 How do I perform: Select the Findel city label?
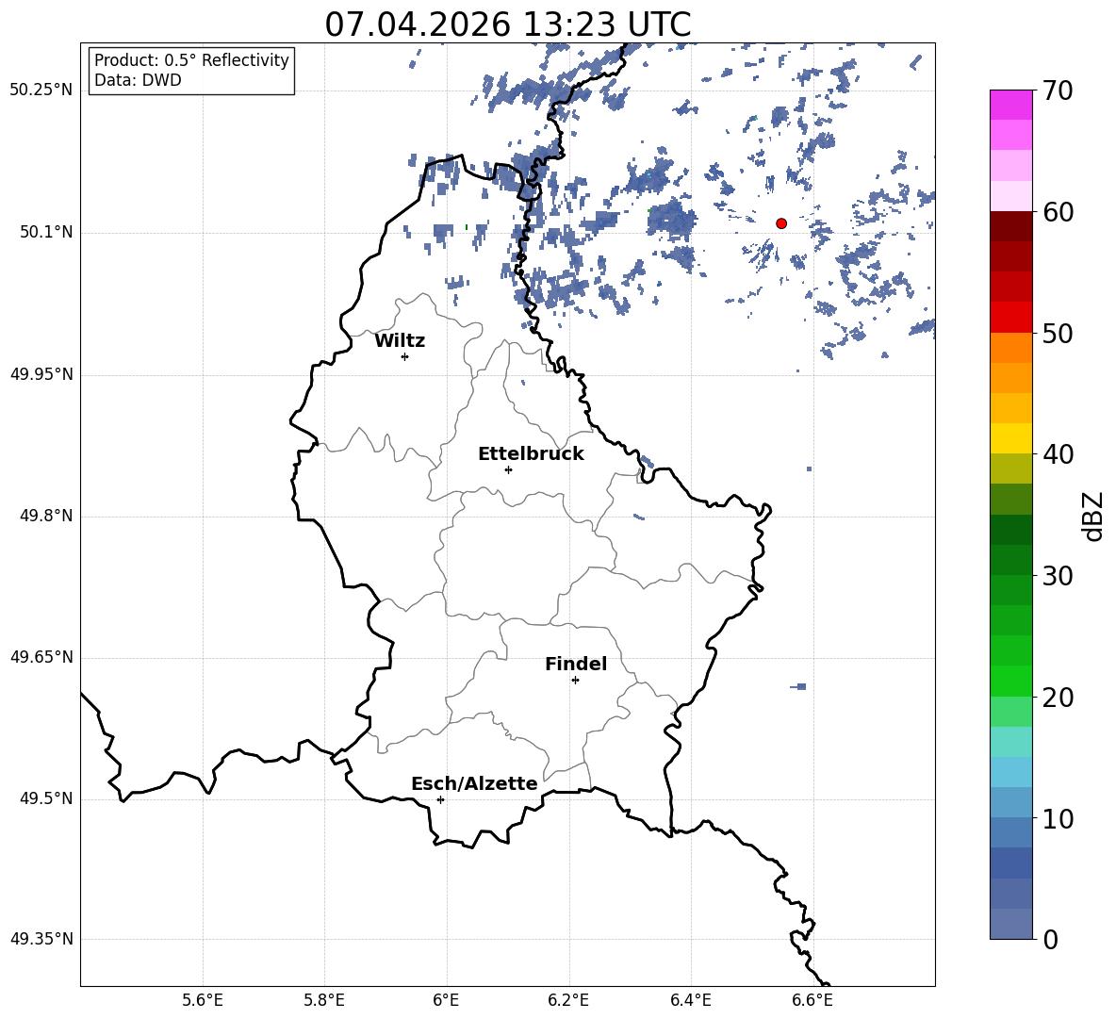pyautogui.click(x=576, y=664)
